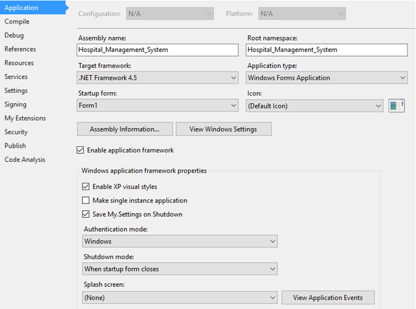The height and width of the screenshot is (309, 416).
Task: Switch to the Compile tab
Action: 17,21
